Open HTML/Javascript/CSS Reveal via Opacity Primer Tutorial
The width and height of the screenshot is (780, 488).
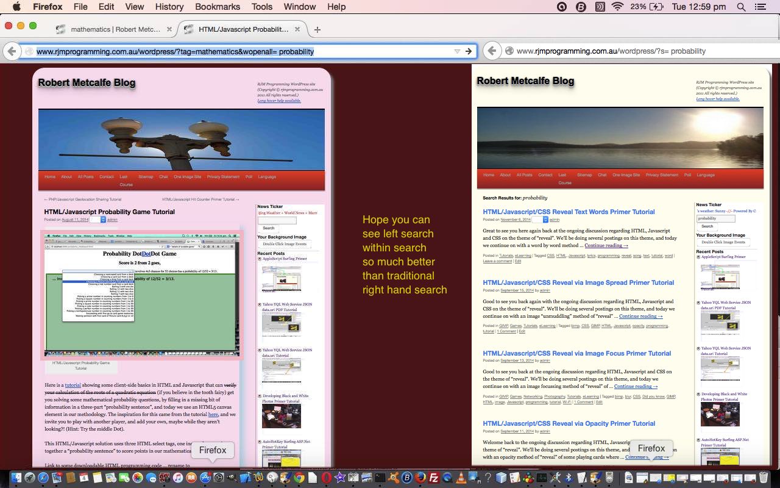tap(569, 423)
